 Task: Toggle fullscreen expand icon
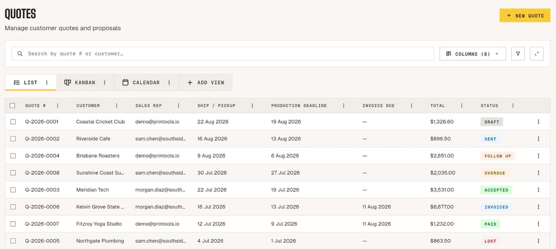pyautogui.click(x=537, y=54)
